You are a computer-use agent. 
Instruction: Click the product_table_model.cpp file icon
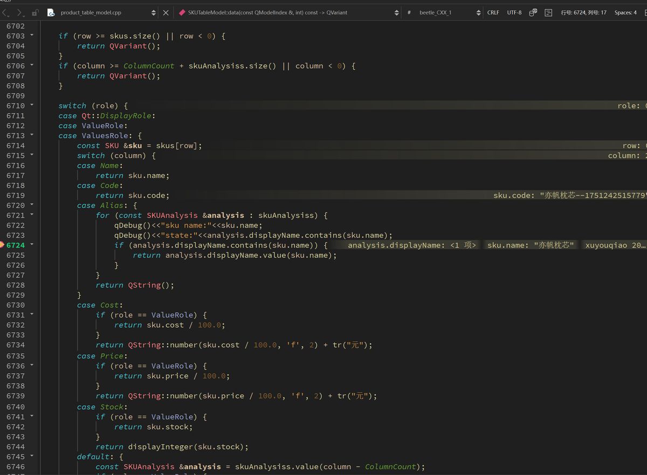[x=51, y=12]
